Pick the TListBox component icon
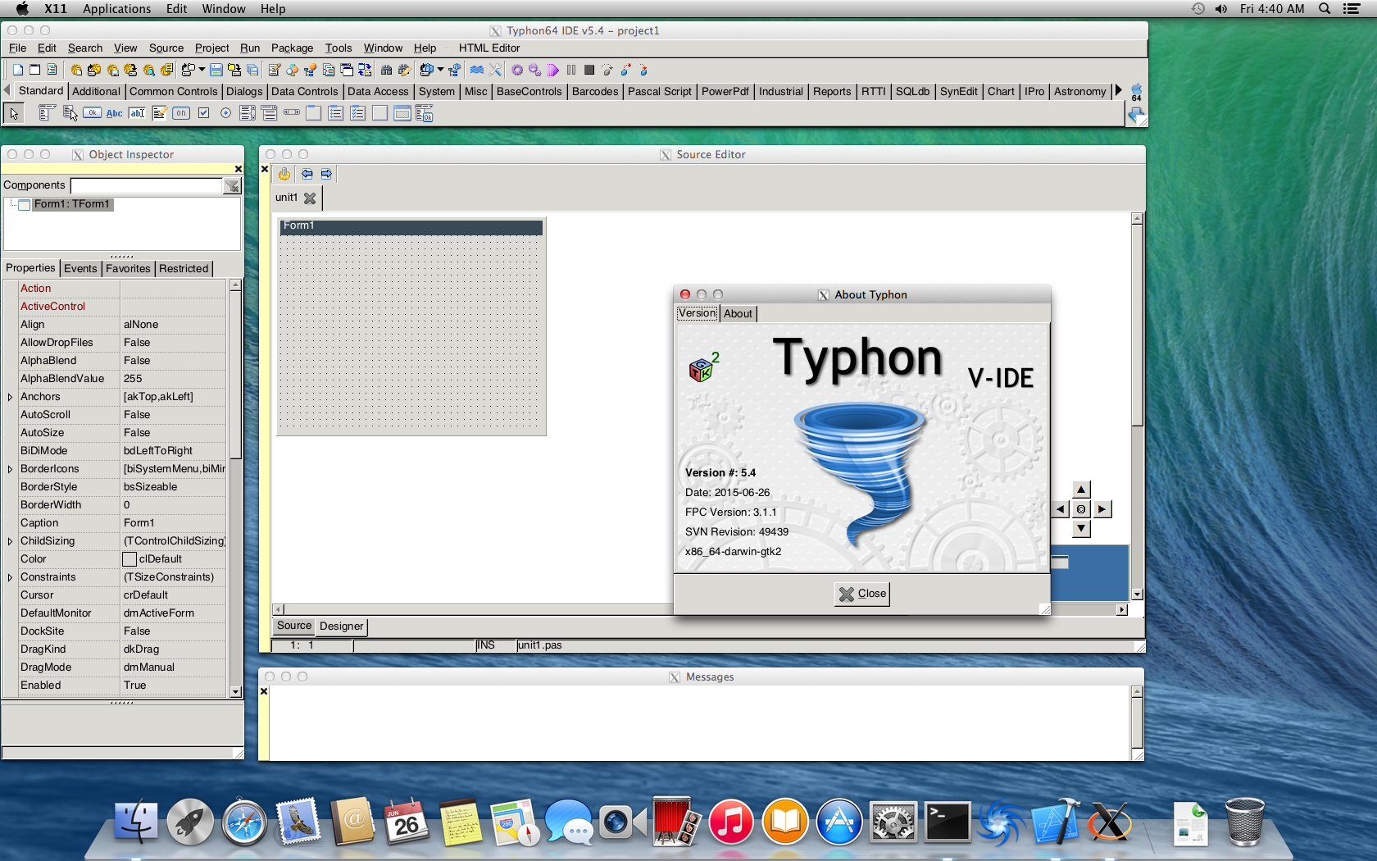The height and width of the screenshot is (861, 1377). point(247,113)
